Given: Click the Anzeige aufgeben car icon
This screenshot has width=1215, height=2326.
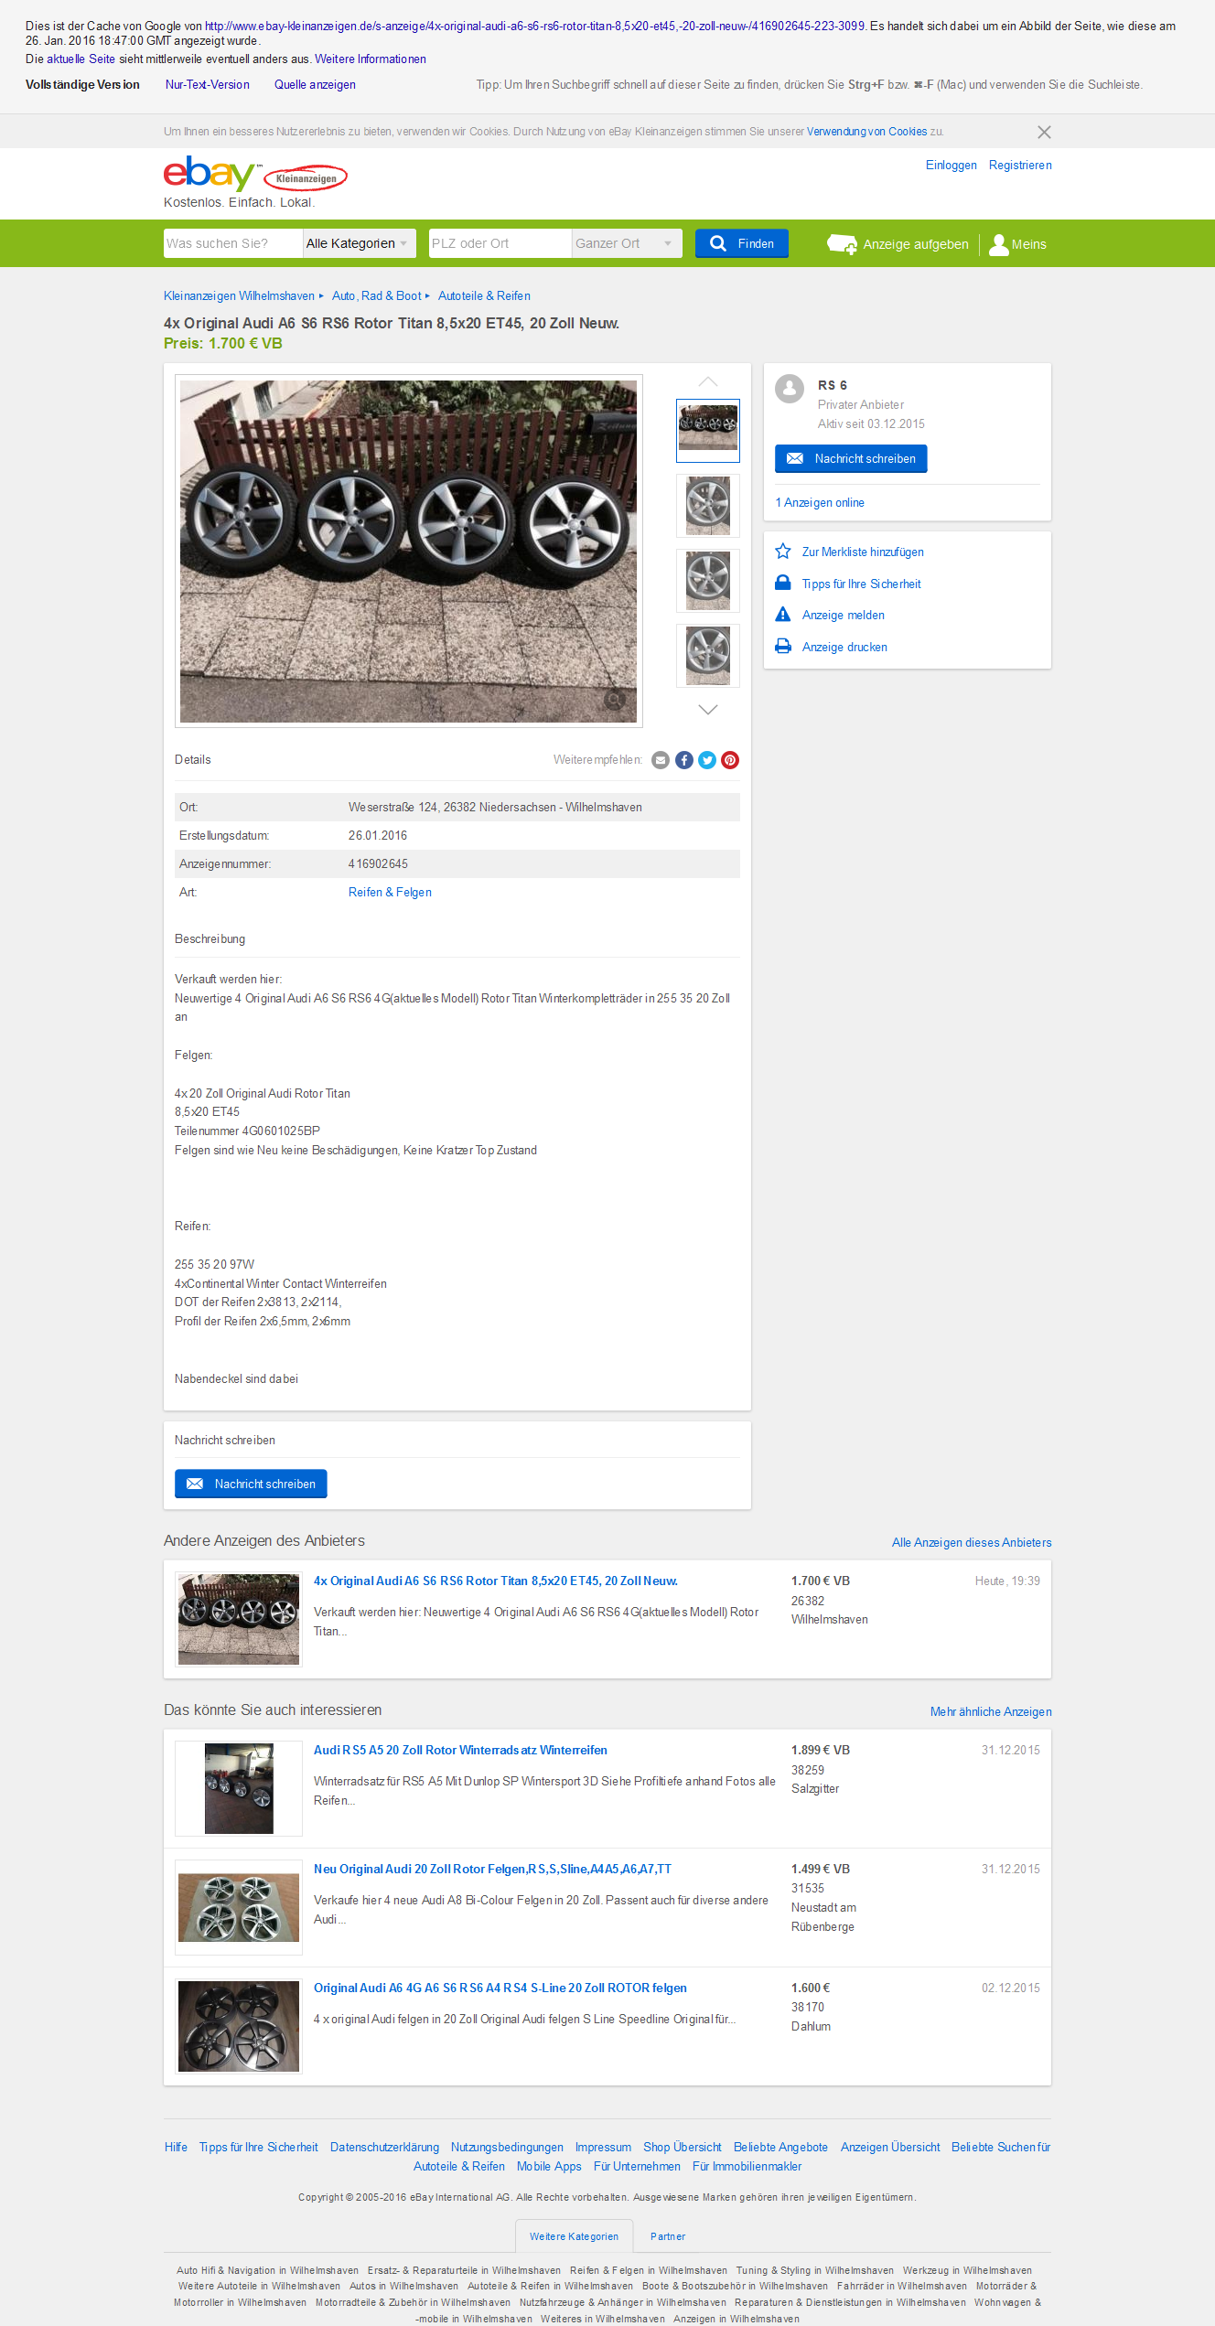Looking at the screenshot, I should [x=842, y=243].
